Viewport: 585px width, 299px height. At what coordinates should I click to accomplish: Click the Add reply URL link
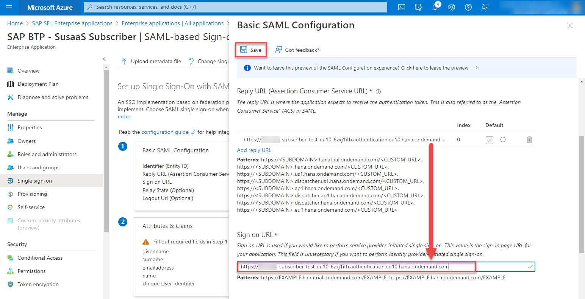pyautogui.click(x=254, y=150)
